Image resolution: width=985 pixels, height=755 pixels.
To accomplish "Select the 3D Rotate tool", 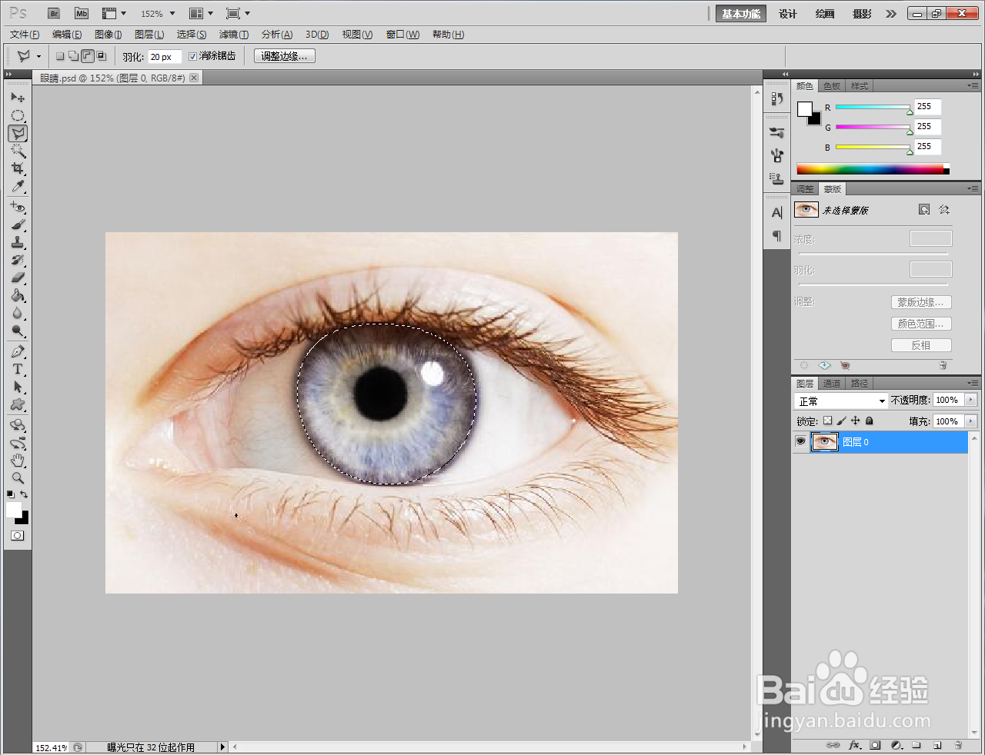I will pos(18,425).
